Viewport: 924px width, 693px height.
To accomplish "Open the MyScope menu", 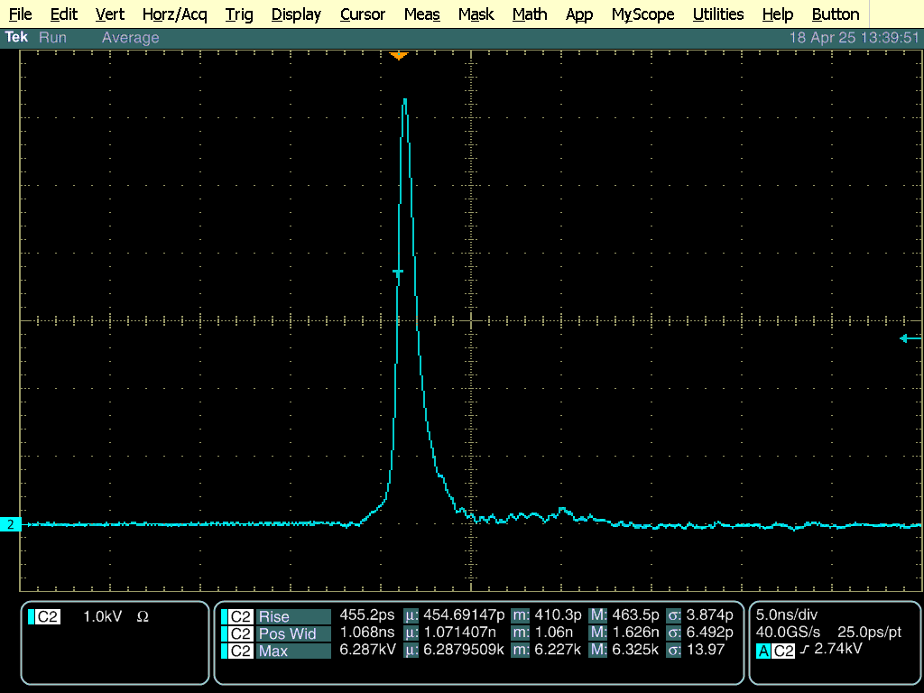I will (x=642, y=14).
